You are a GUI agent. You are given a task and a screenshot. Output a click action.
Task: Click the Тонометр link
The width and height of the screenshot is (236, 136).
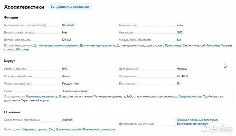click(x=213, y=45)
